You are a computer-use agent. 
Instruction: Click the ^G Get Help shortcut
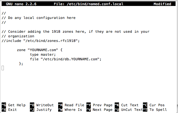point(14,105)
